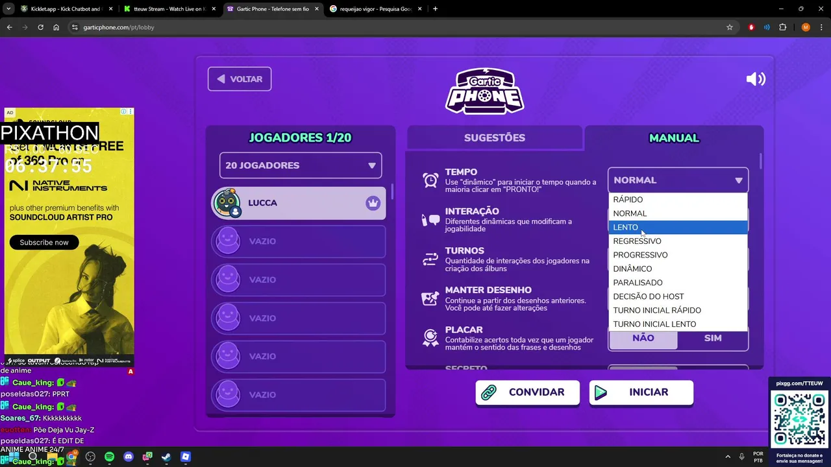831x467 pixels.
Task: Choose DECISÃO DO HOST option
Action: click(x=678, y=296)
